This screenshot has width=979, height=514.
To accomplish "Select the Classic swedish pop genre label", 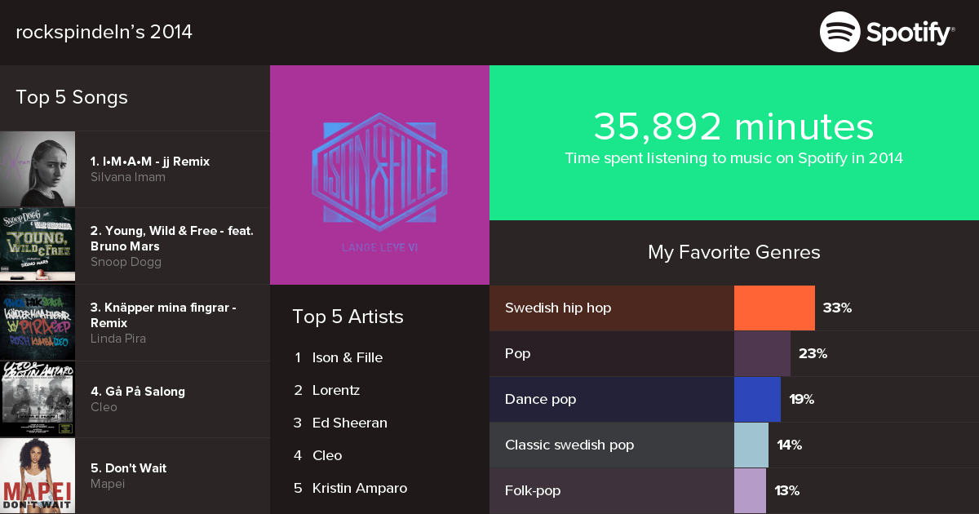I will [569, 445].
